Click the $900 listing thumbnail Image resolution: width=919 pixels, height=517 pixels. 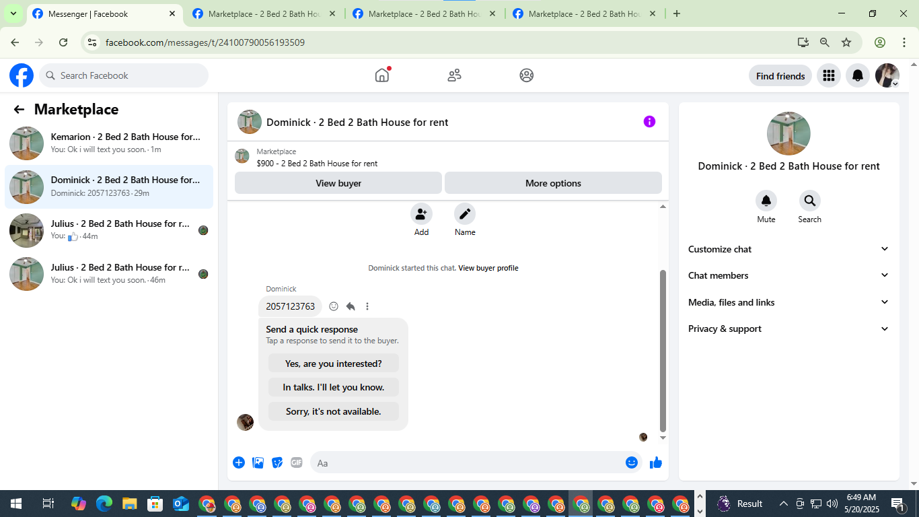[242, 157]
